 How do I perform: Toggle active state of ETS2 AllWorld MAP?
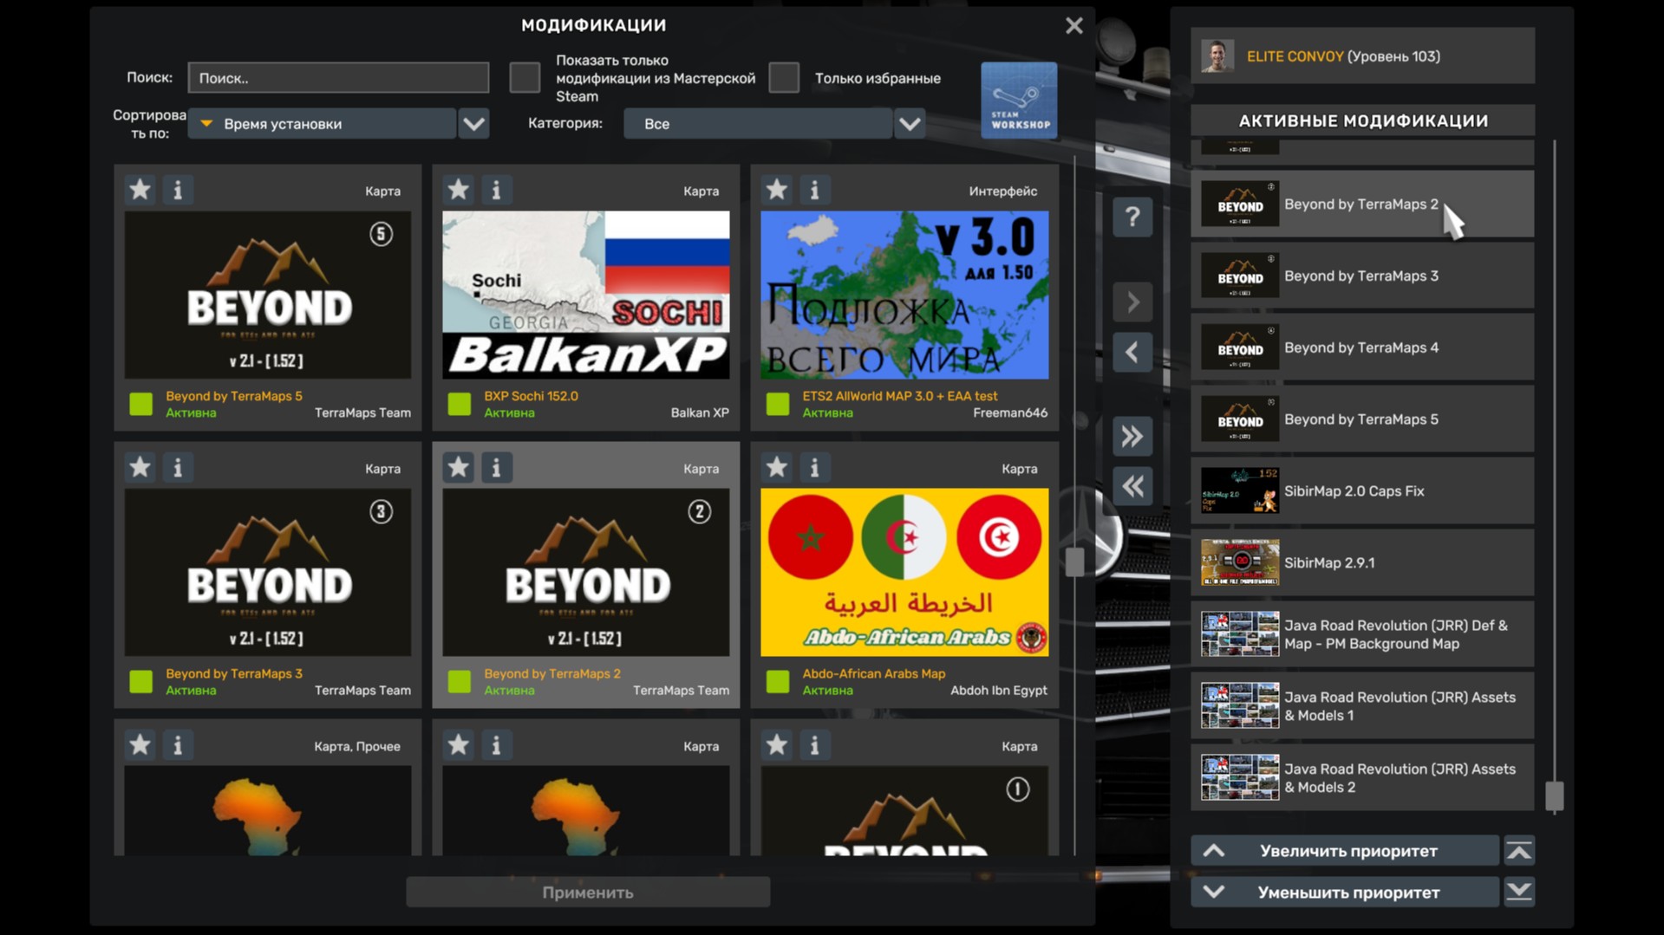pos(778,404)
